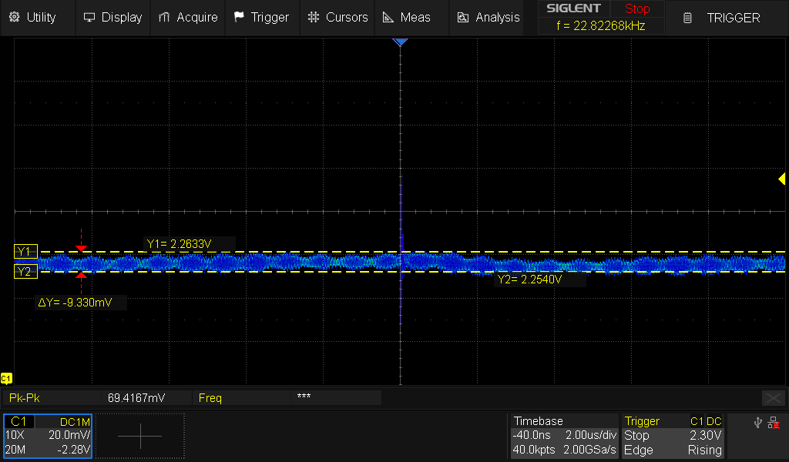This screenshot has width=789, height=462.
Task: Toggle the Stop run state indicator
Action: click(x=637, y=9)
